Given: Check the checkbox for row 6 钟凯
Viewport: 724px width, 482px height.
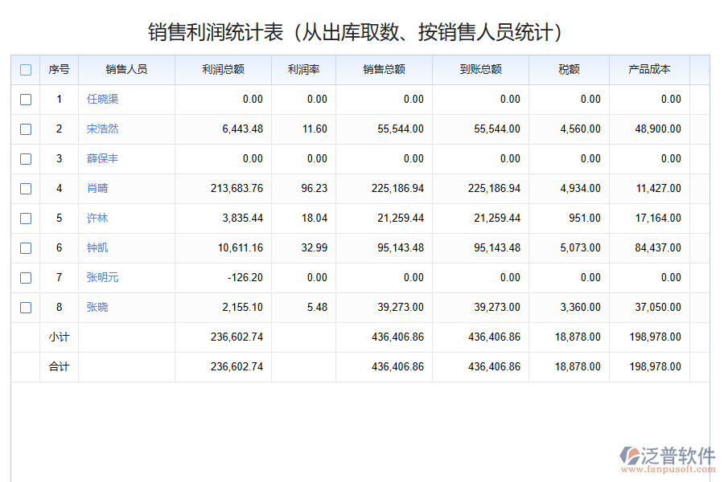Looking at the screenshot, I should click(x=26, y=247).
